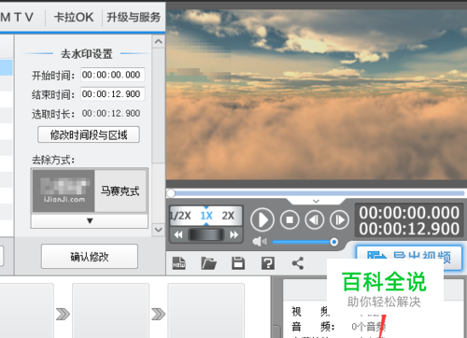Click 修改时间段与区域 button

[x=89, y=134]
